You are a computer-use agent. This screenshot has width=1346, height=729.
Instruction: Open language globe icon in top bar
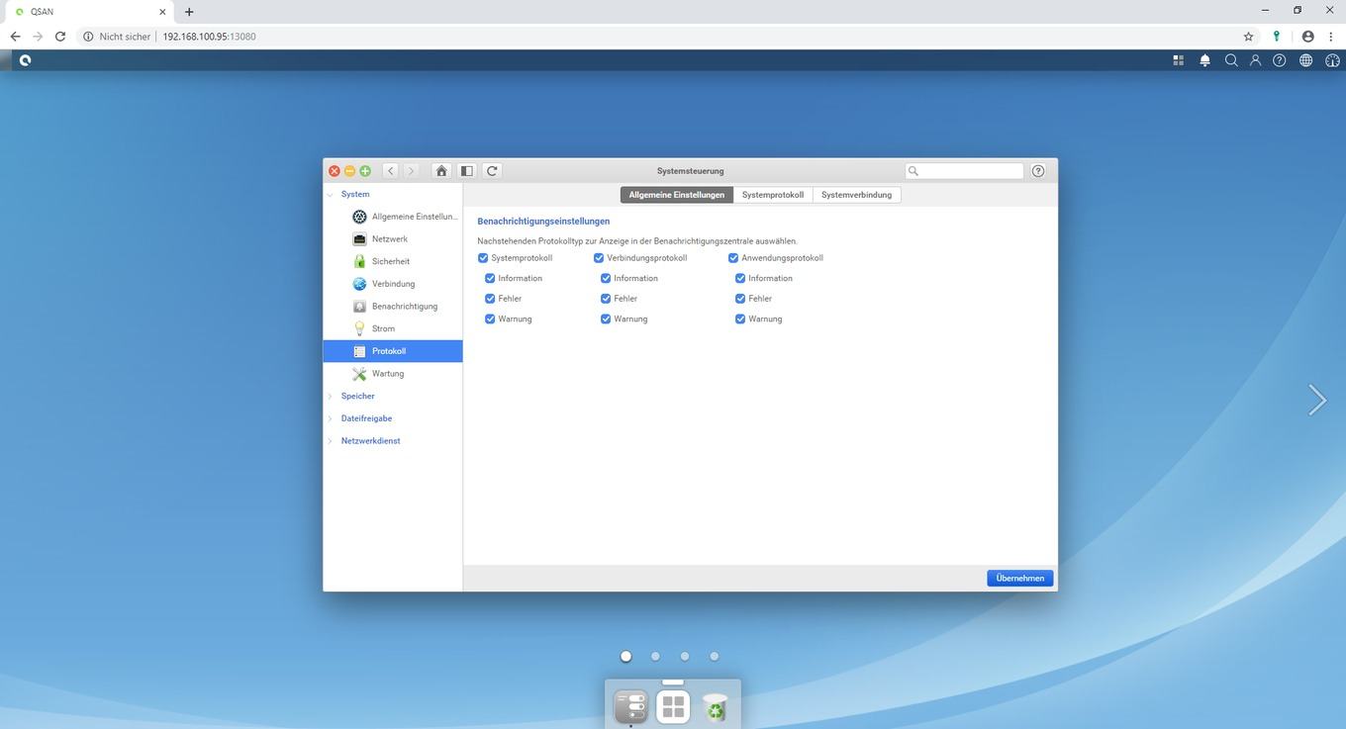1305,60
